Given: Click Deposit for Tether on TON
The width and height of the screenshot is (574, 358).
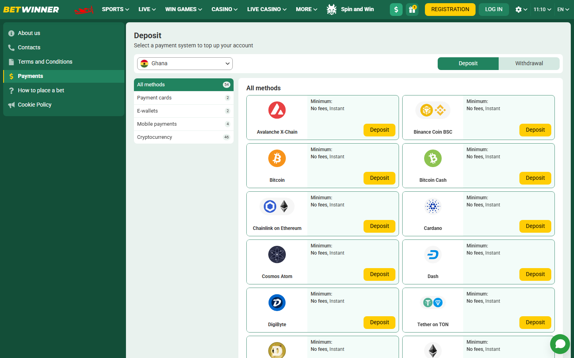Looking at the screenshot, I should (x=535, y=323).
